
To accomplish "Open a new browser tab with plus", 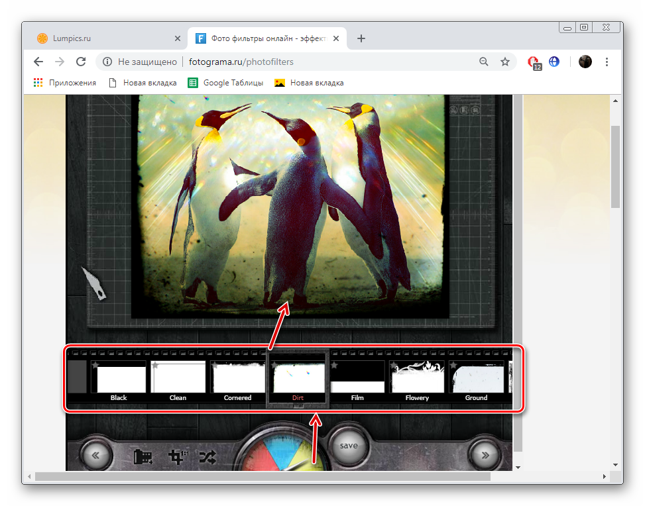I will (361, 38).
